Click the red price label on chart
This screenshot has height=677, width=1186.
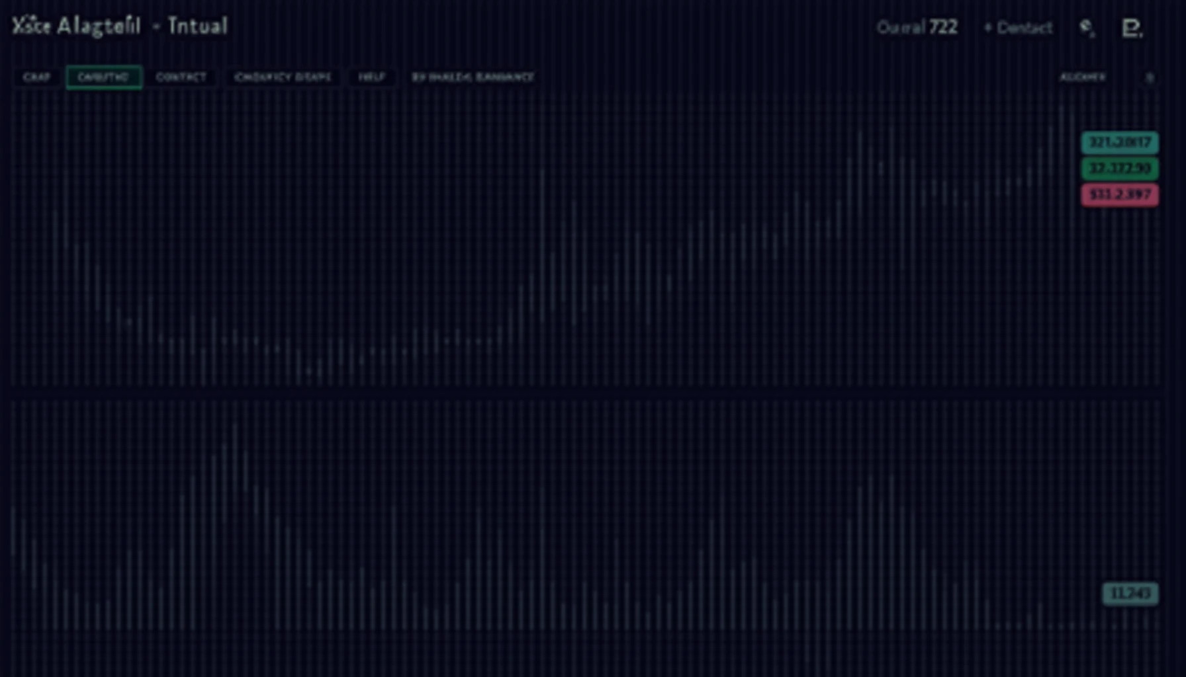[x=1120, y=195]
